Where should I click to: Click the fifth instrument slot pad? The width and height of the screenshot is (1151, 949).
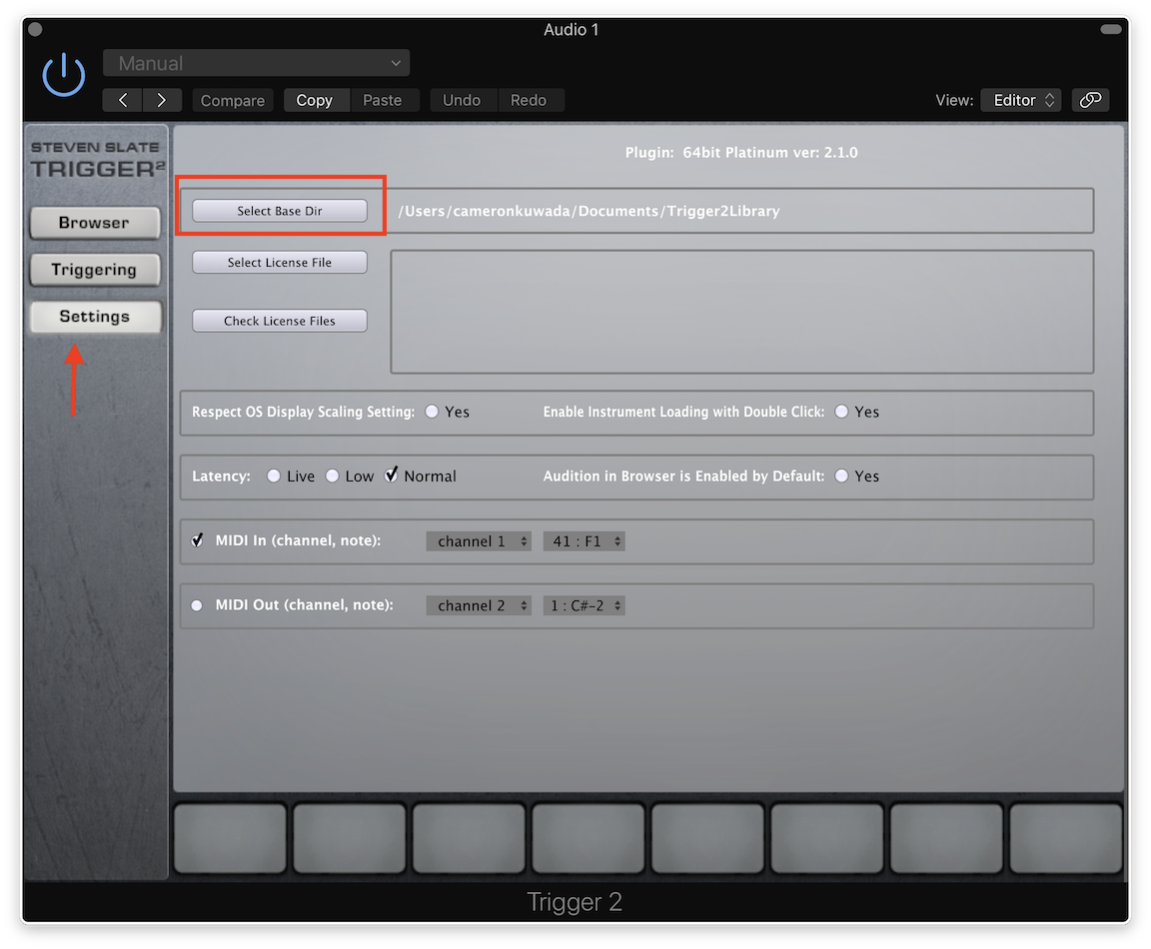[x=707, y=838]
